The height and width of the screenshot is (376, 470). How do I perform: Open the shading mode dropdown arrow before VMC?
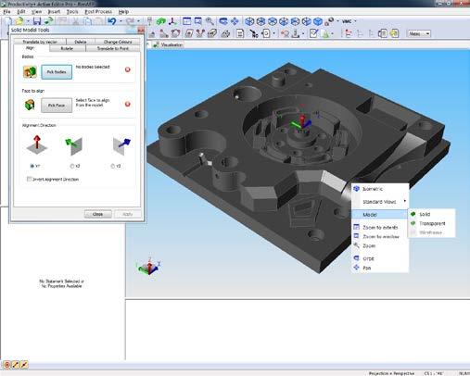pos(337,21)
